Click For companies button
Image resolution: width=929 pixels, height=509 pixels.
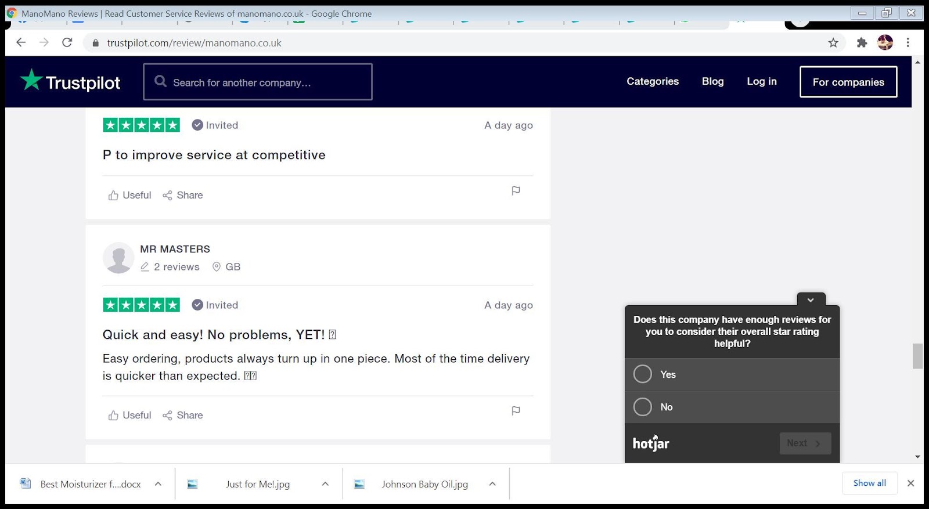[848, 82]
